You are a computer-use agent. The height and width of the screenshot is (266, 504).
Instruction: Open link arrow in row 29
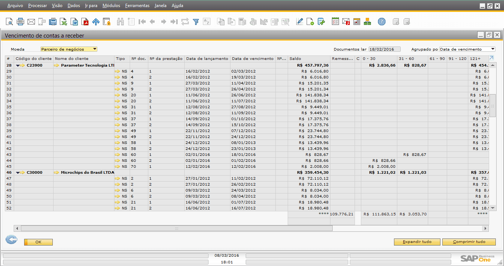click(118, 71)
